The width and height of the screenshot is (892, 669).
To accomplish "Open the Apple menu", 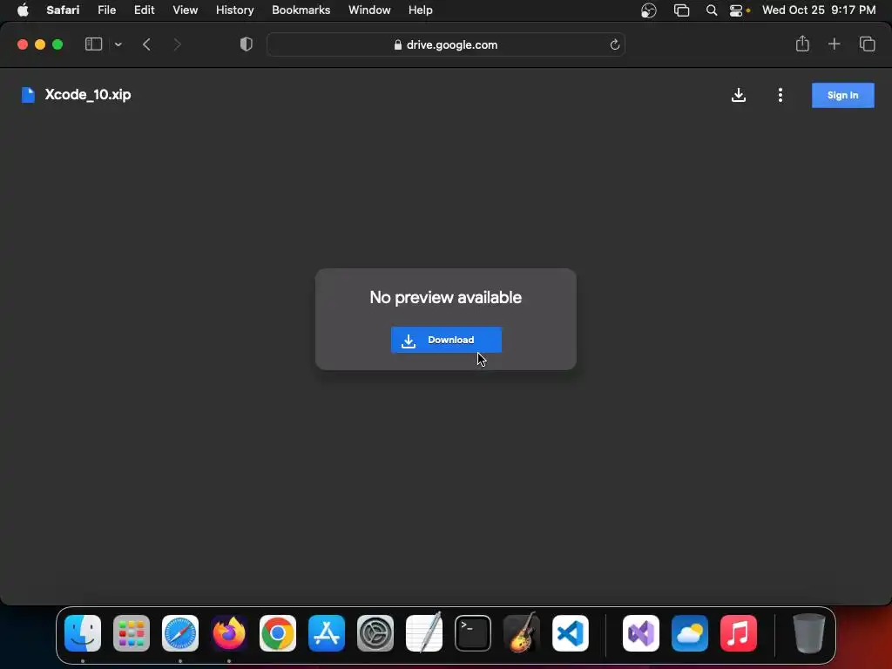I will point(23,10).
